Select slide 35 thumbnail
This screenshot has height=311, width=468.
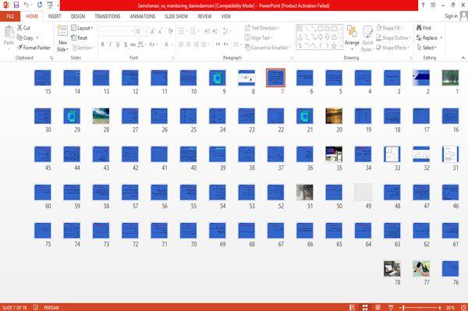tap(334, 154)
